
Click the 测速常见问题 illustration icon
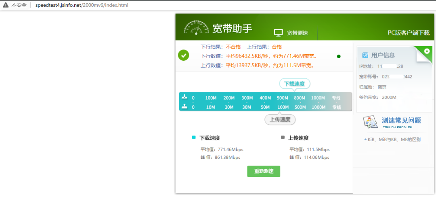pos(370,122)
